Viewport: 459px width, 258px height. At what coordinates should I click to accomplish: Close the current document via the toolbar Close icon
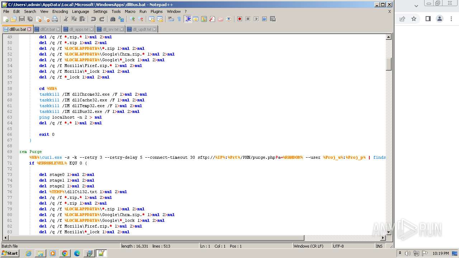tap(38, 19)
